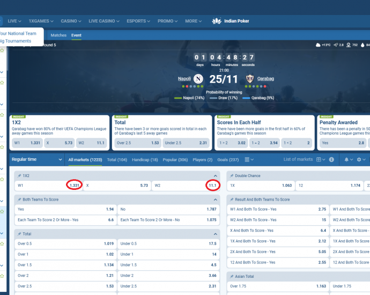Pick 1 > 2 in Scores In Each Half card
This screenshot has height=295, width=370.
[x=232, y=143]
